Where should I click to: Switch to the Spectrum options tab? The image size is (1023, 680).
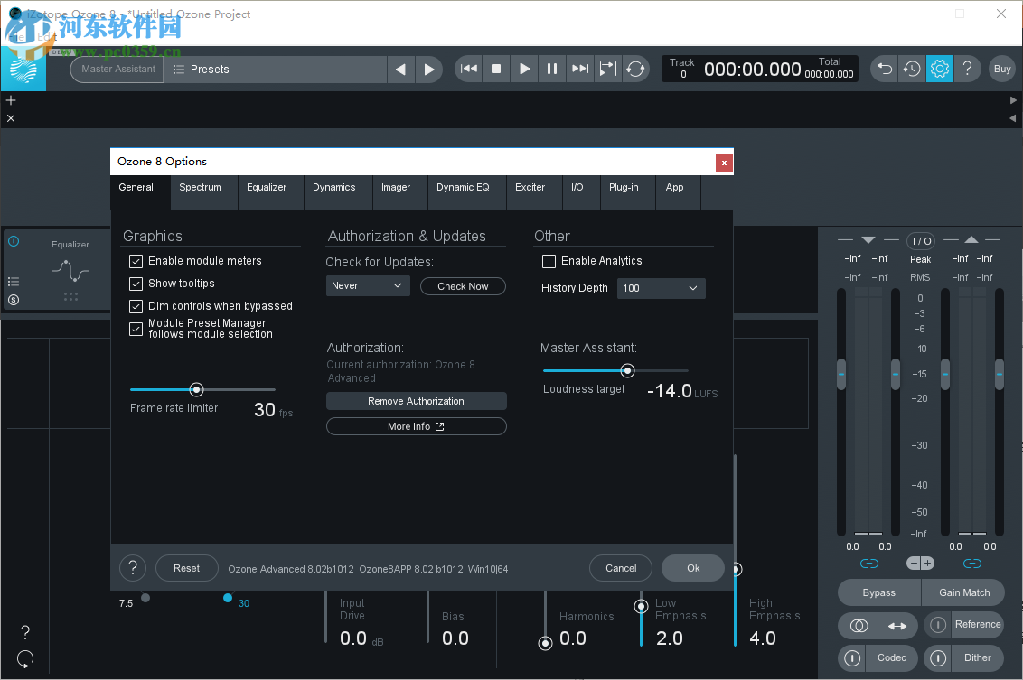coord(200,188)
